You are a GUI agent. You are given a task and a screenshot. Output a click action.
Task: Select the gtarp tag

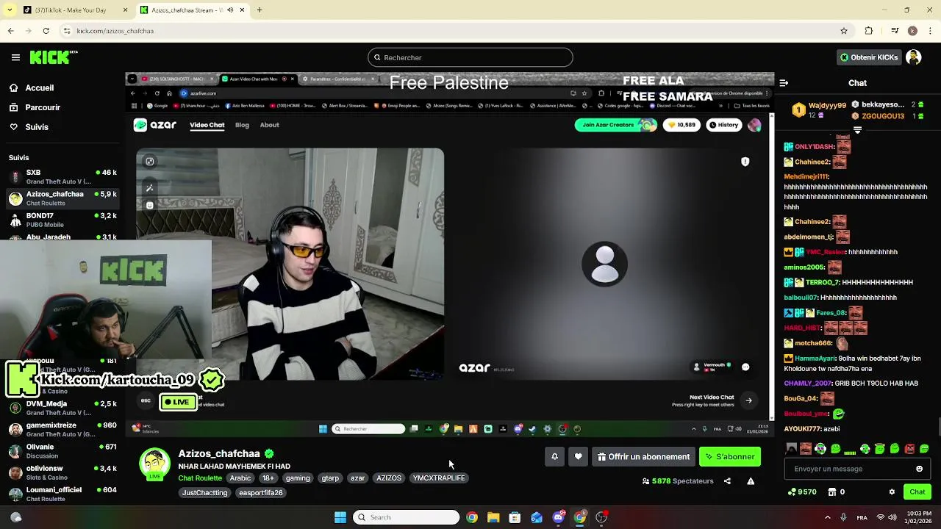pyautogui.click(x=330, y=478)
